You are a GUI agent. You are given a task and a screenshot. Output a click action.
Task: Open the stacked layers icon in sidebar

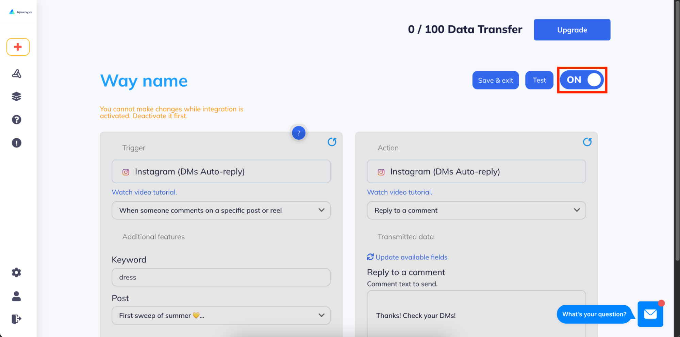click(16, 97)
